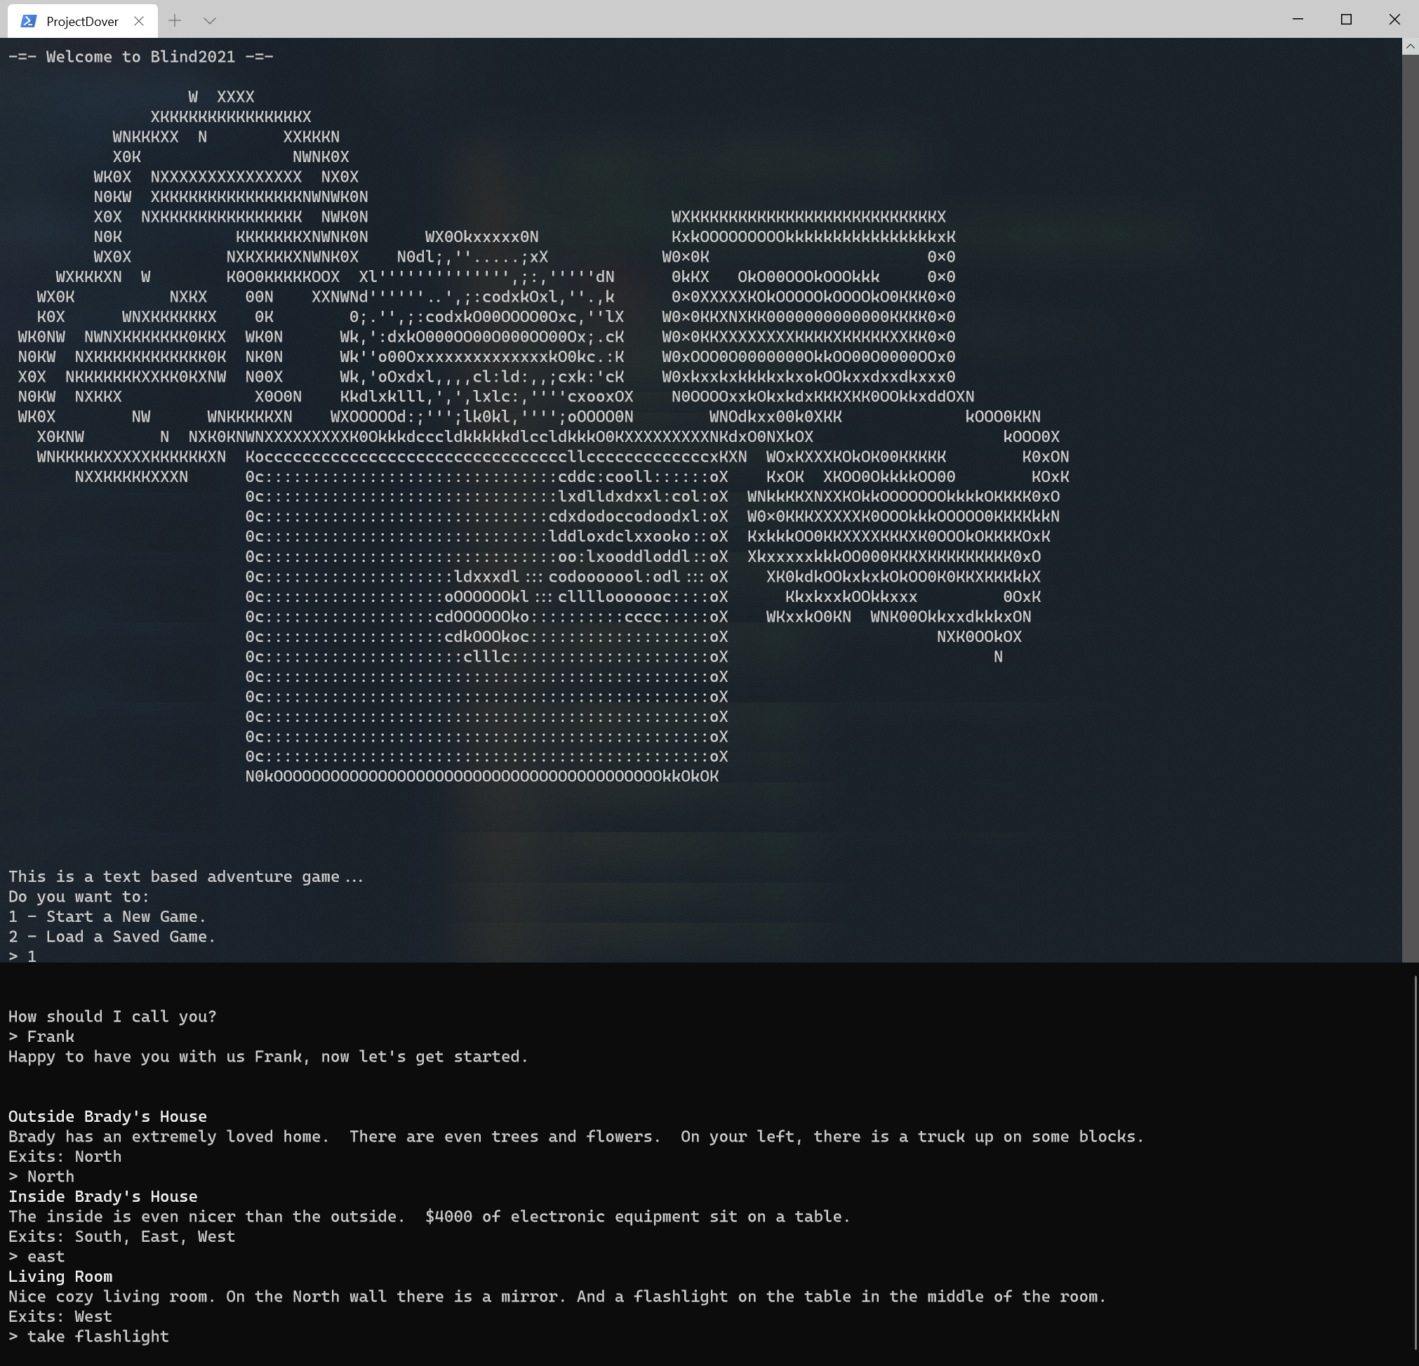This screenshot has width=1419, height=1366.
Task: Maximize the terminal window
Action: (x=1346, y=20)
